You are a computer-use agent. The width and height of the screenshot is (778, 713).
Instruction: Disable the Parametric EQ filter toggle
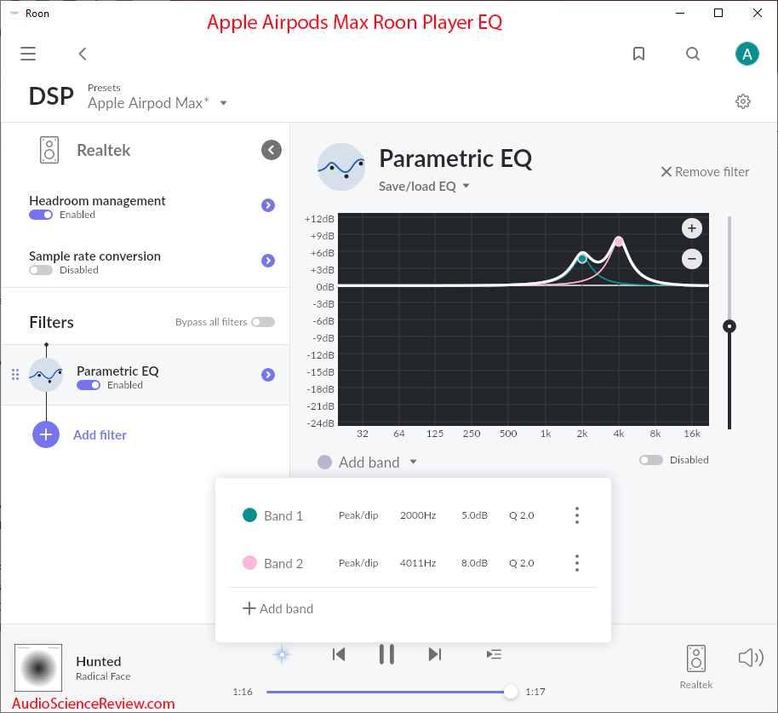click(x=89, y=385)
